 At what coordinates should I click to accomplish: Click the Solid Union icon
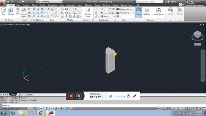point(34,9)
